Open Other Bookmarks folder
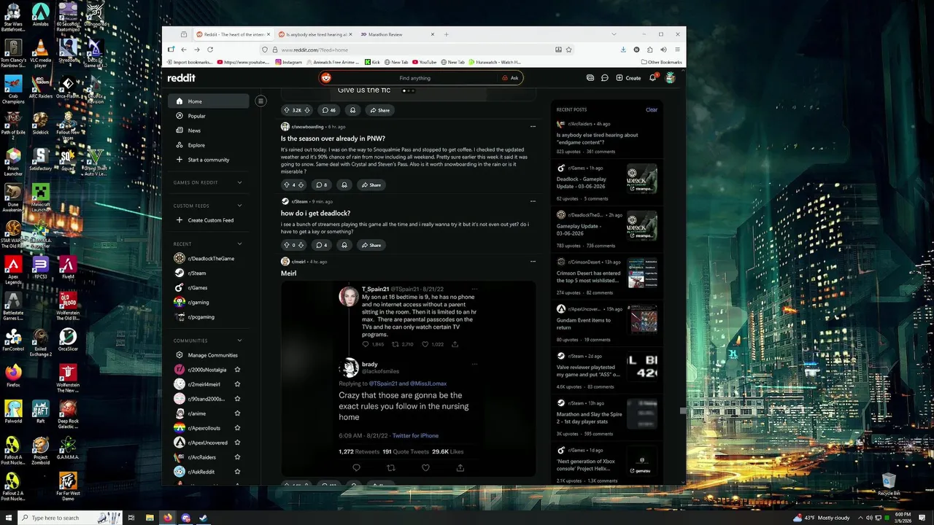This screenshot has width=934, height=525. pos(661,62)
